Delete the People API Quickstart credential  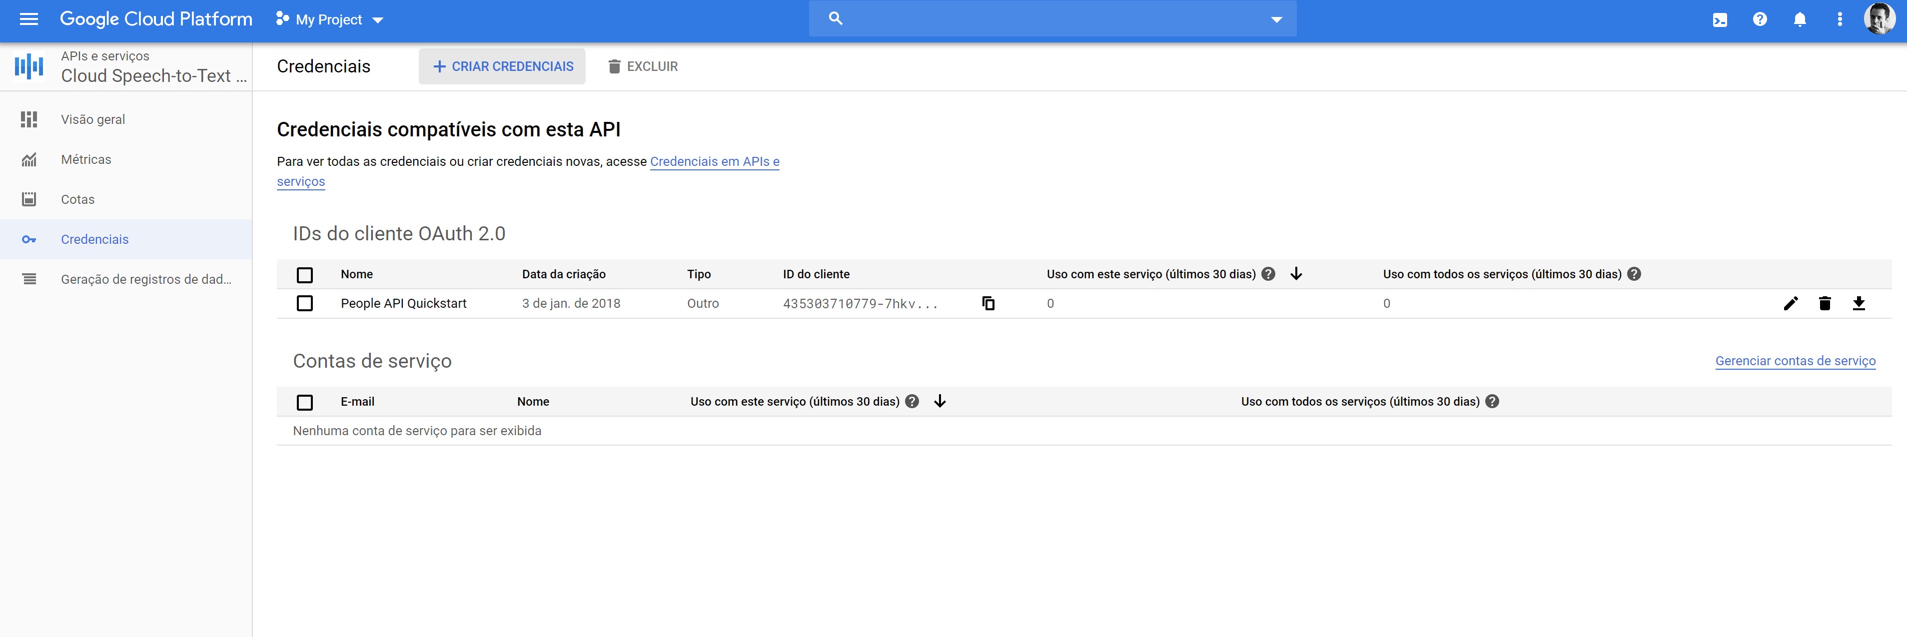1825,303
